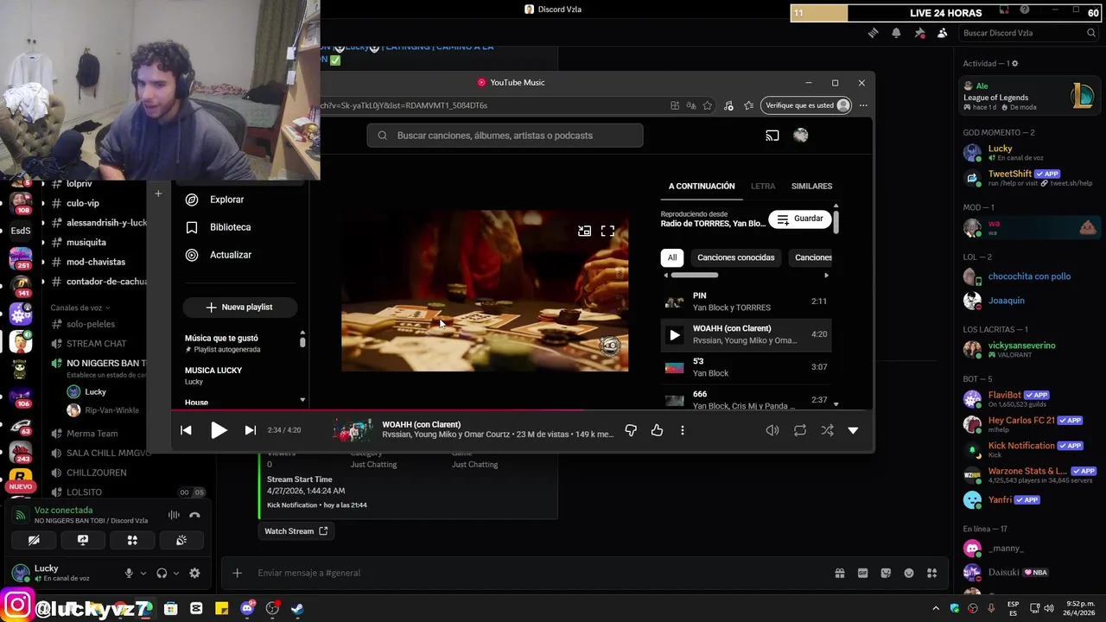1106x622 pixels.
Task: Start an activity in Discord voice panel
Action: [x=132, y=540]
